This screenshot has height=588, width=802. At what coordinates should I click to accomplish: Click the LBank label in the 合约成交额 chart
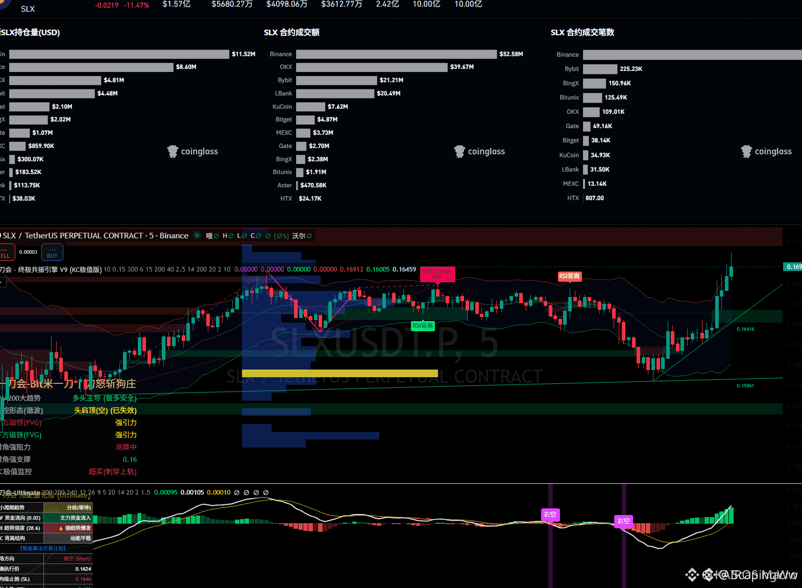pos(283,93)
